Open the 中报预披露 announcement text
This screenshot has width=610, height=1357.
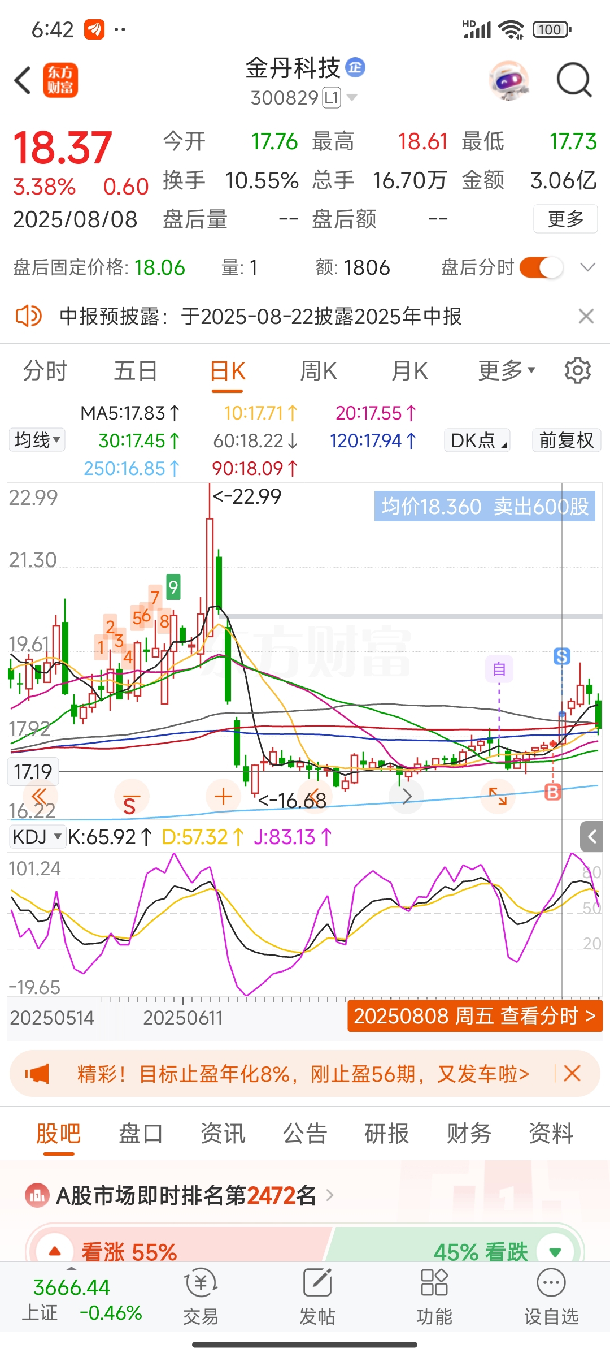[x=260, y=316]
